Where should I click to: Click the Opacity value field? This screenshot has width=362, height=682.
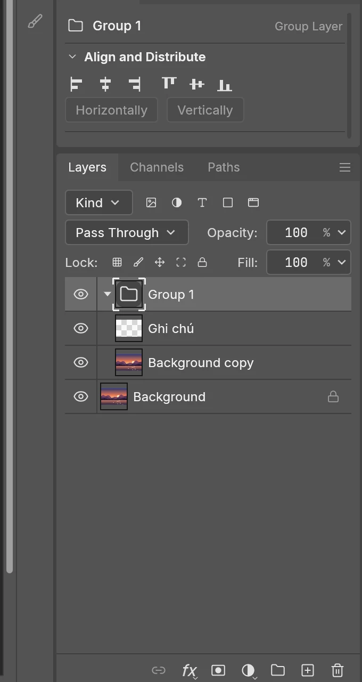click(296, 232)
